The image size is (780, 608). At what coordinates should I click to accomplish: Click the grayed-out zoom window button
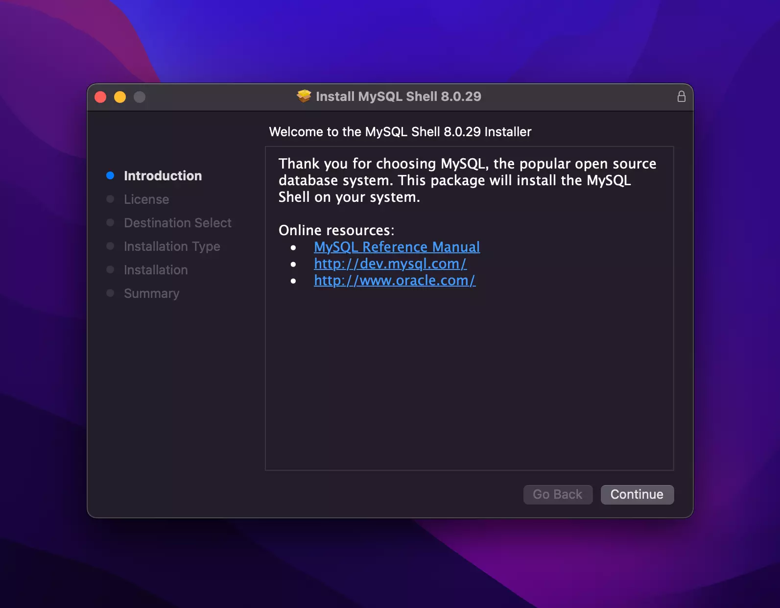(x=140, y=97)
